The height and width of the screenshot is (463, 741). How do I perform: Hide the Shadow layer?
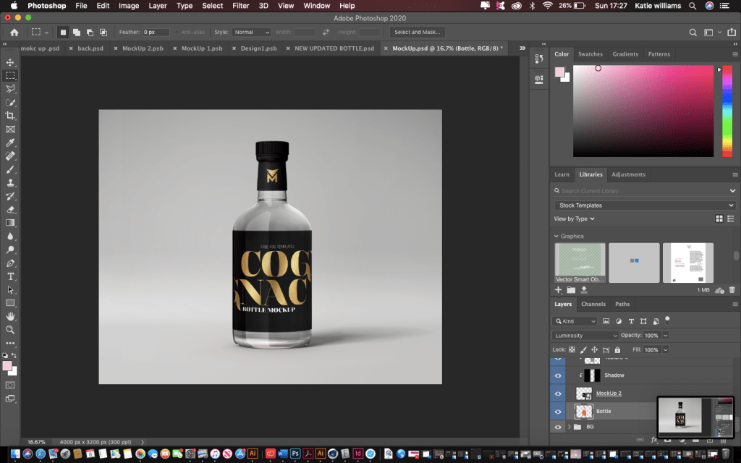tap(557, 375)
